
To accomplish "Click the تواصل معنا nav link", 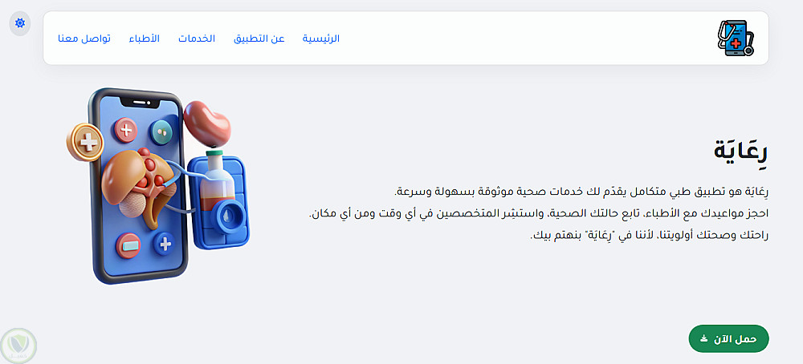I will point(84,38).
